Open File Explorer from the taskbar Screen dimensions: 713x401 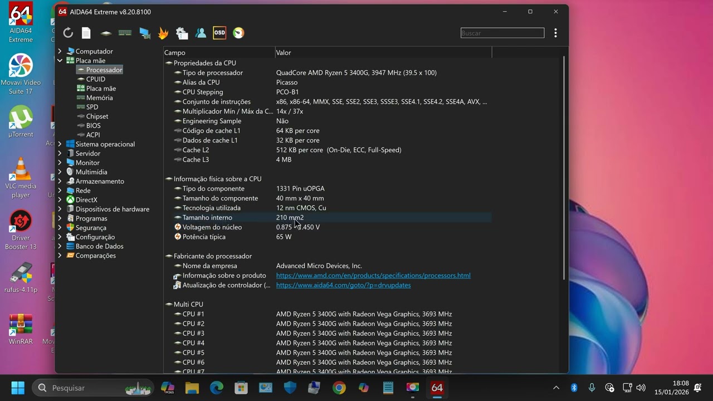coord(192,388)
